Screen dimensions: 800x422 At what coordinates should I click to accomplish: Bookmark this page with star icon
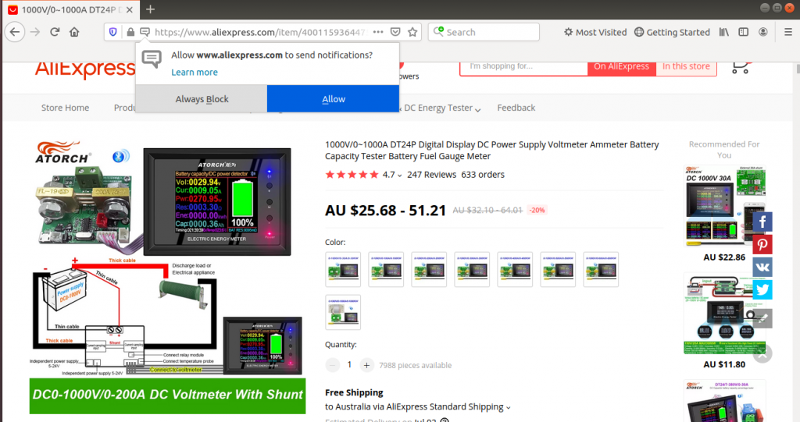(413, 32)
